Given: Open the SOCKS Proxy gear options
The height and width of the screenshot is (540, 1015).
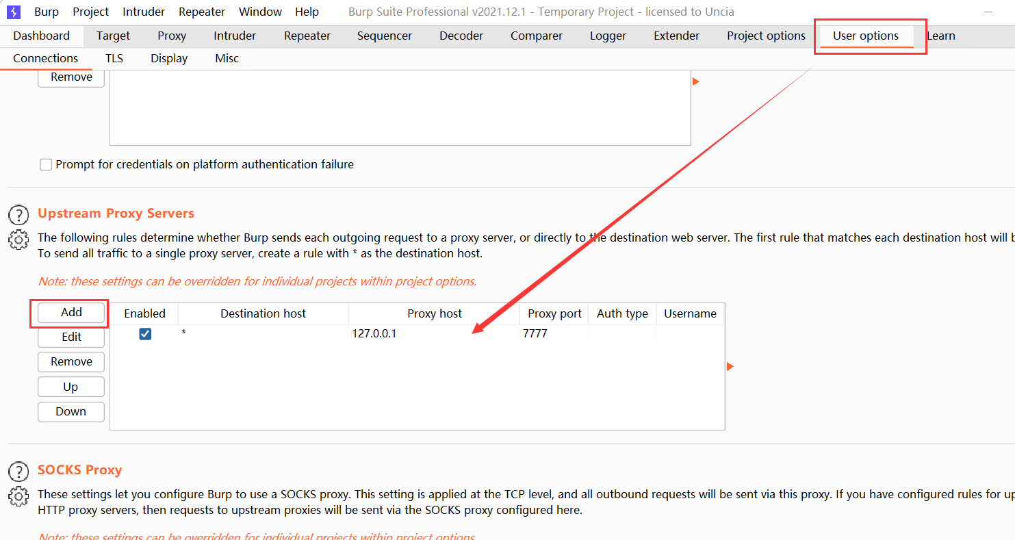Looking at the screenshot, I should coord(18,496).
